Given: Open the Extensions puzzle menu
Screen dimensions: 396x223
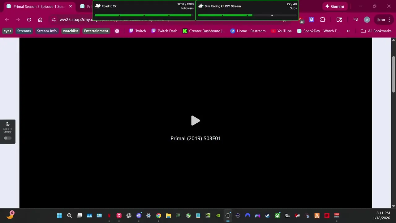Looking at the screenshot, I should coord(323,20).
